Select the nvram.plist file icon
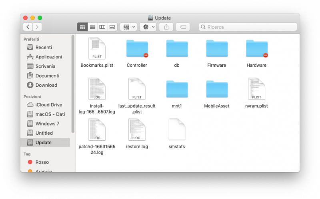 256,89
